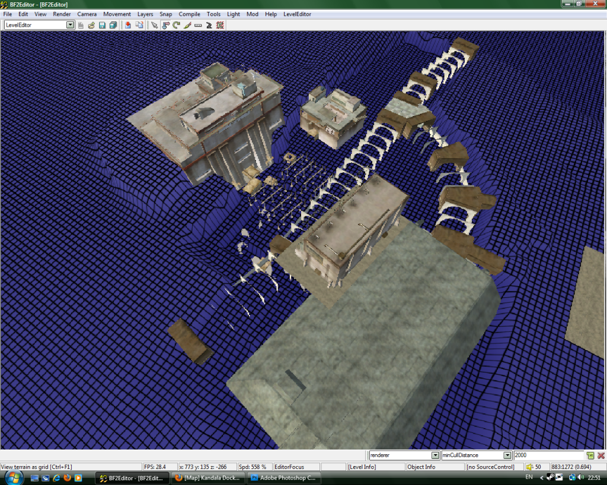Click the red import arrow icon
607x485 pixels.
128,25
